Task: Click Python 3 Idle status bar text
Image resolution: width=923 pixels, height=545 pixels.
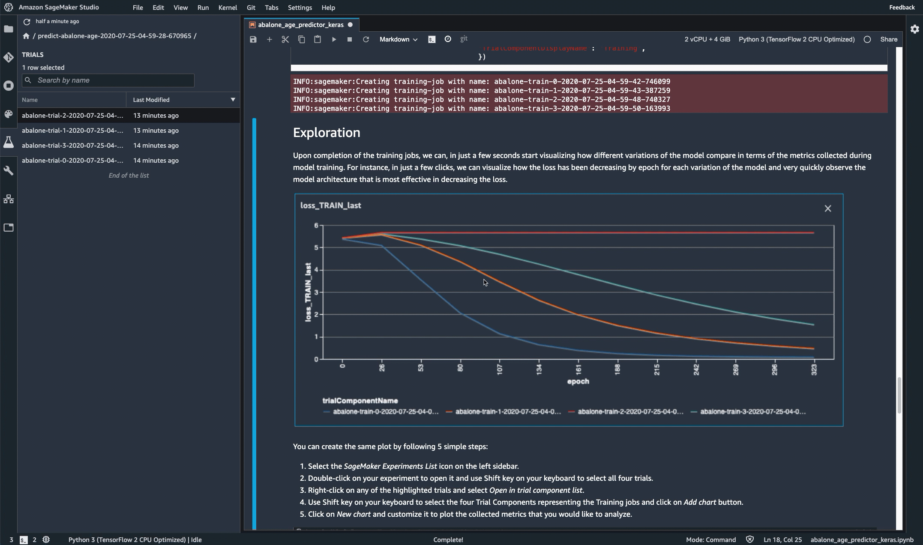Action: coord(135,540)
